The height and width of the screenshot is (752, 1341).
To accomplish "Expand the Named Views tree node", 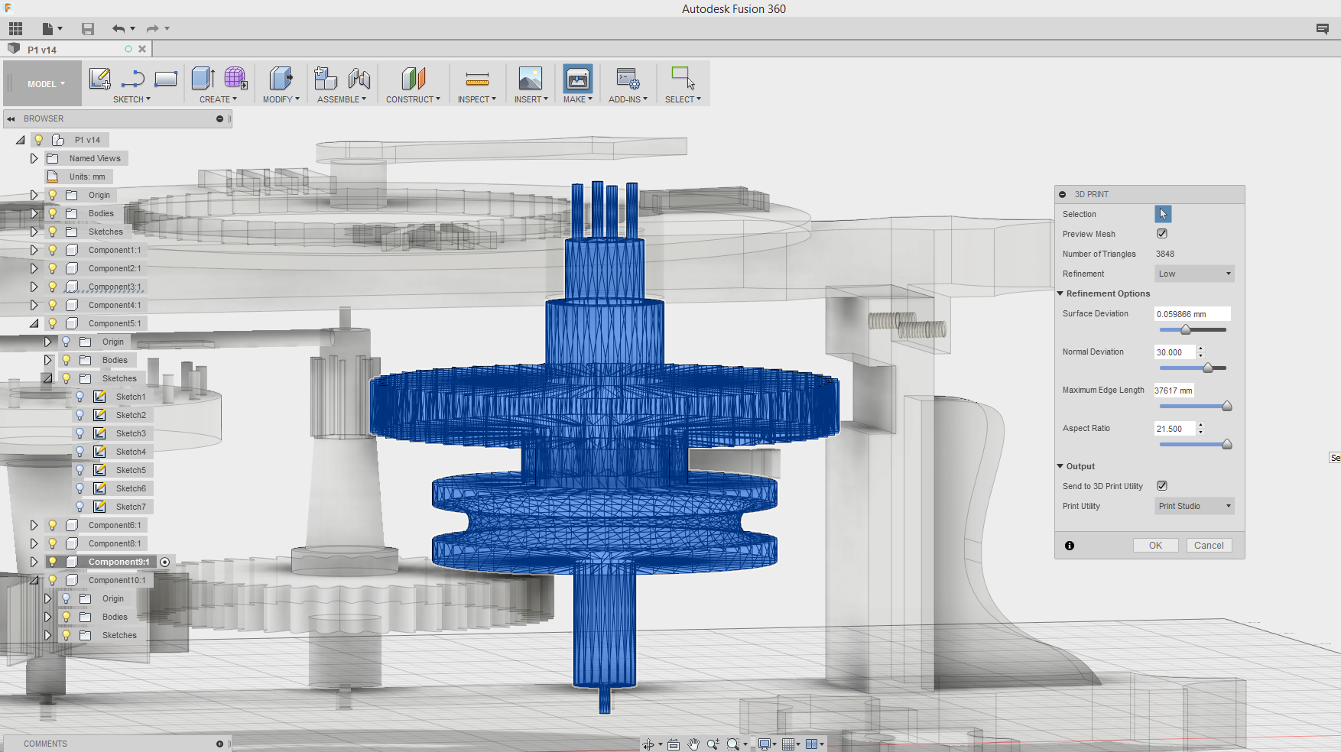I will pyautogui.click(x=34, y=158).
